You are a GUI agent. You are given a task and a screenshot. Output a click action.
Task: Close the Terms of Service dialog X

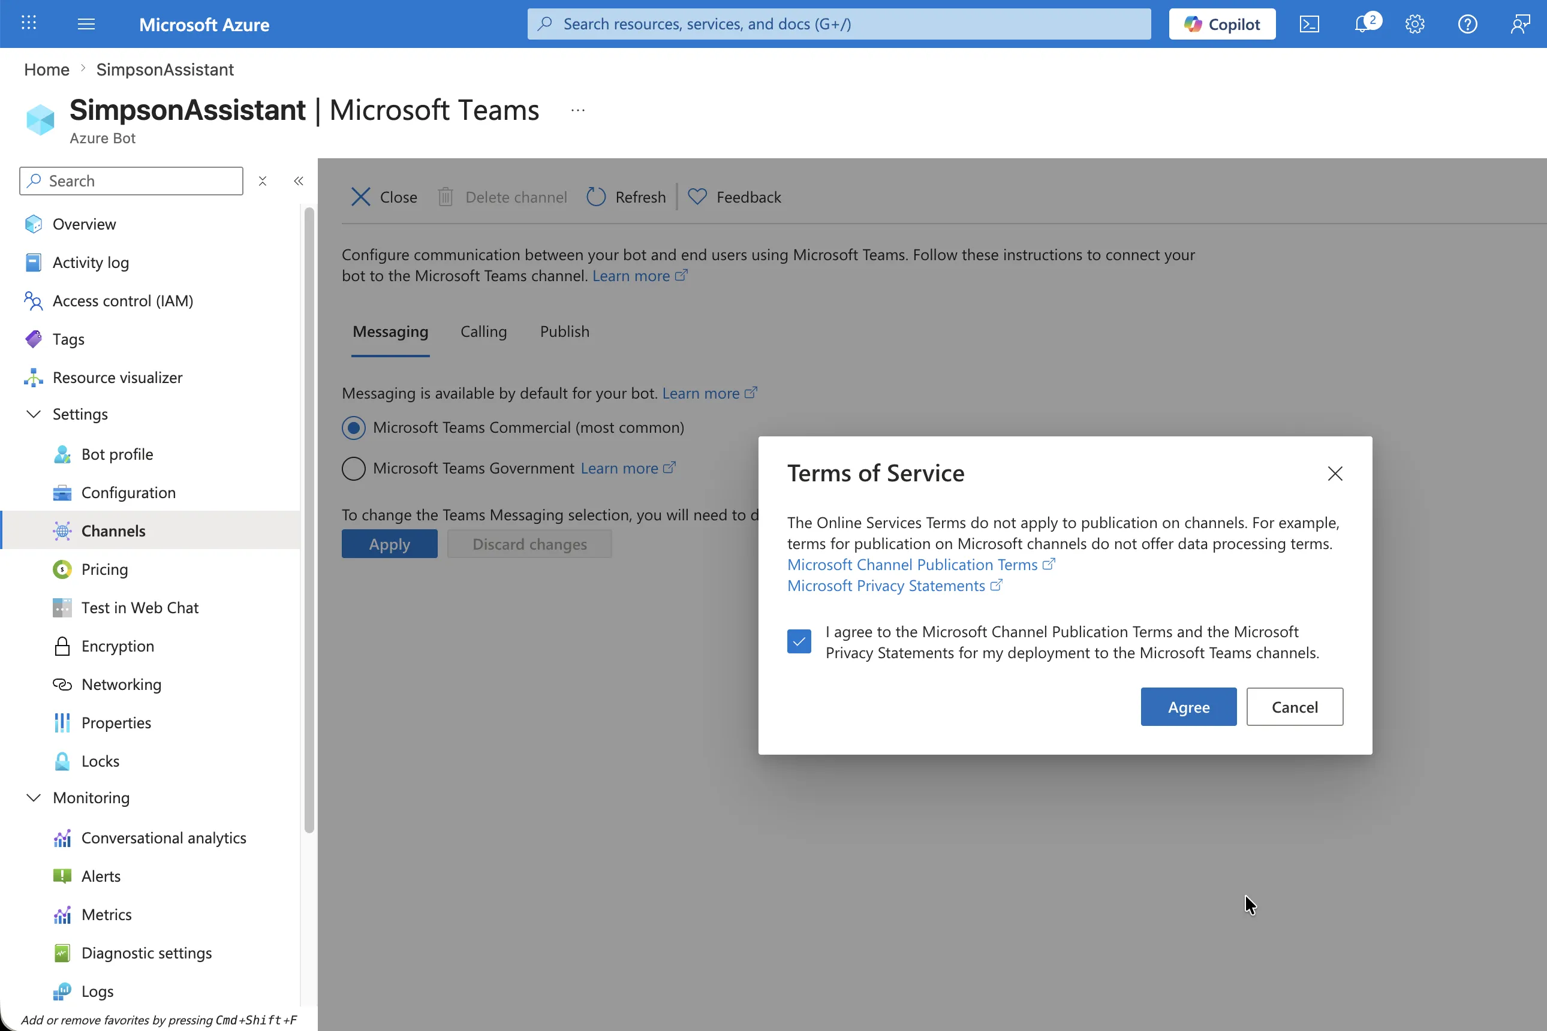(1335, 474)
